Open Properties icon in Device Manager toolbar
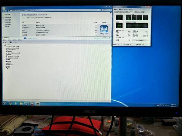 (11, 42)
